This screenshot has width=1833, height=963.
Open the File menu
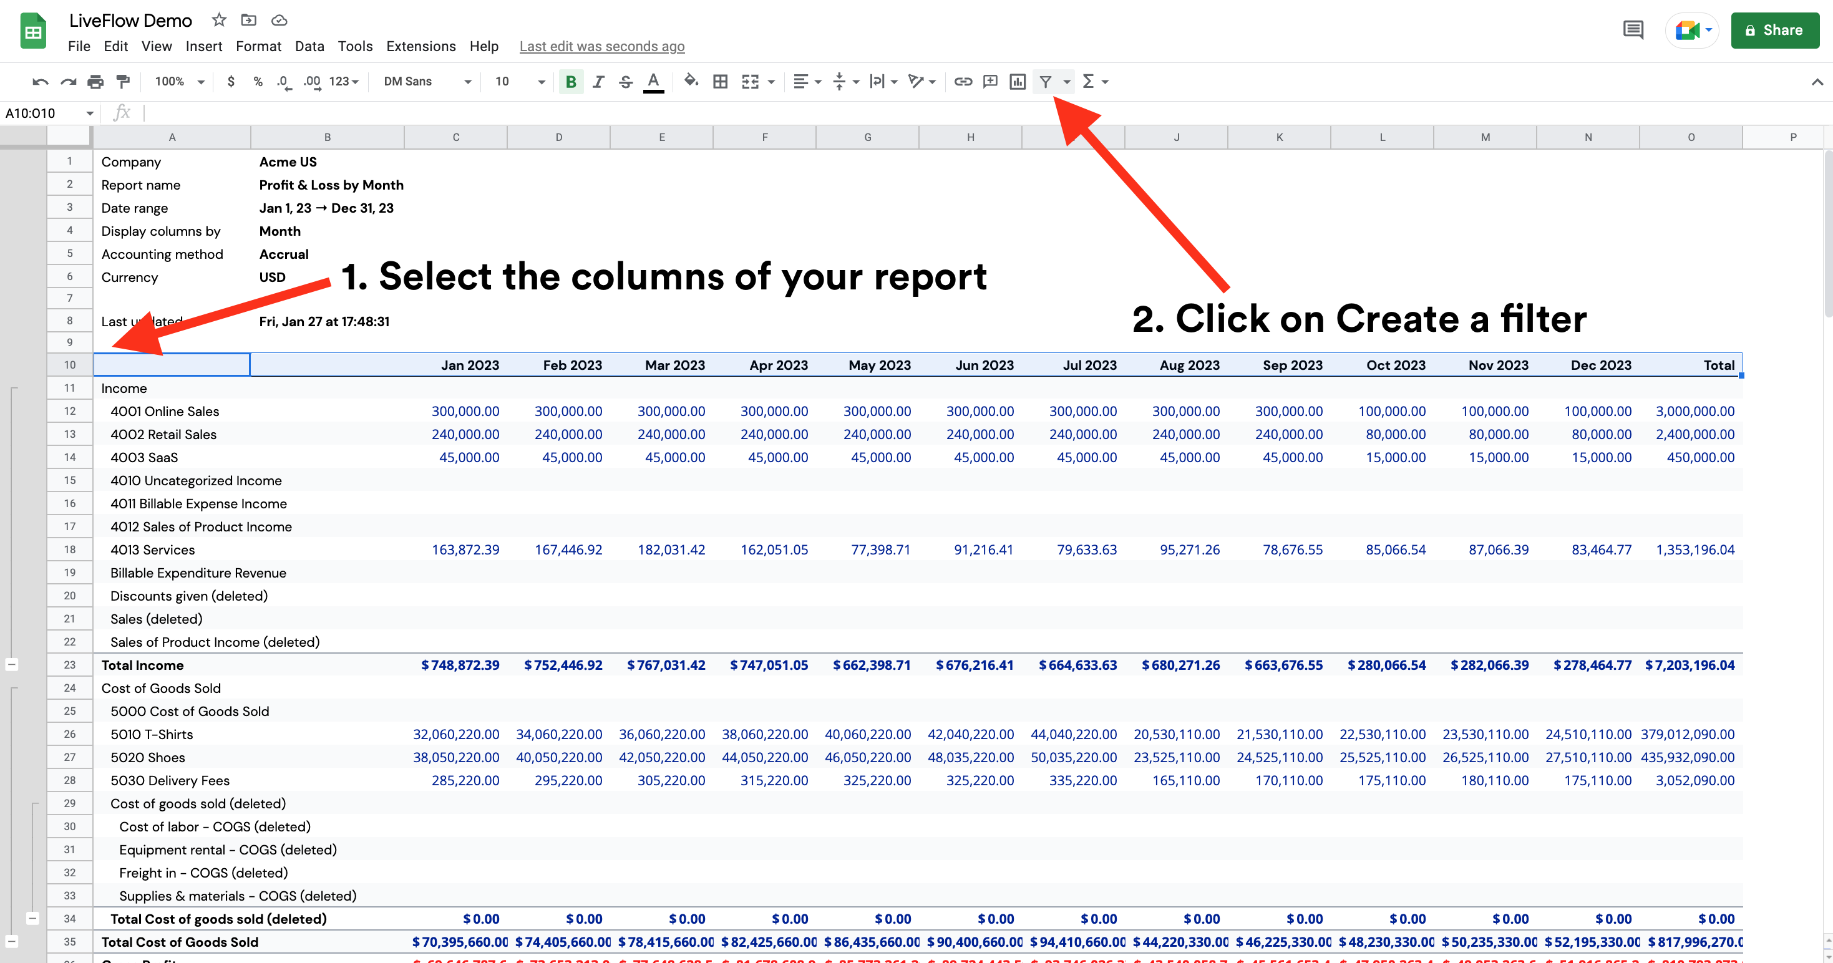coord(79,46)
